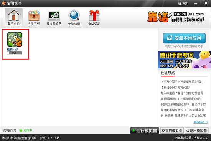Open [苍穹之剑电脑版] news link

point(183,105)
